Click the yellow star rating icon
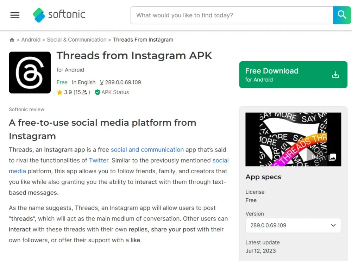This screenshot has width=352, height=261. click(x=59, y=92)
